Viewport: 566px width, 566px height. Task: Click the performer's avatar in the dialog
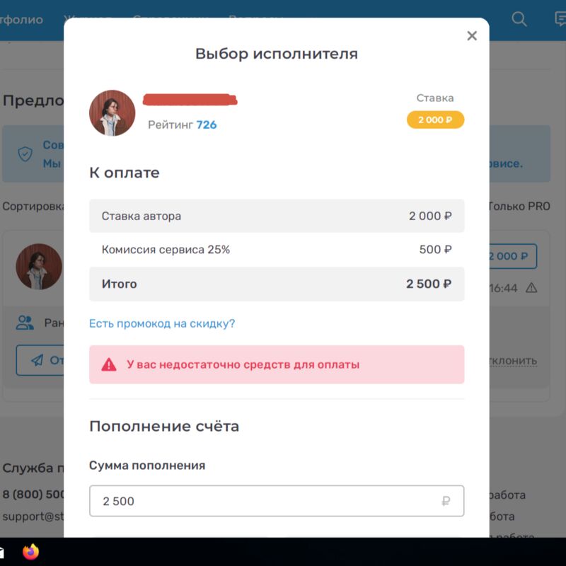(x=112, y=113)
